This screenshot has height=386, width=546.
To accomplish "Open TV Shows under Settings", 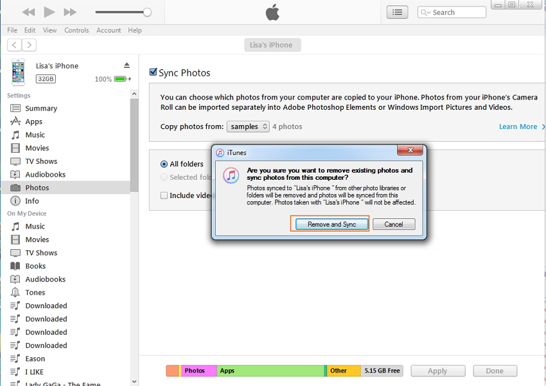I will [x=41, y=161].
